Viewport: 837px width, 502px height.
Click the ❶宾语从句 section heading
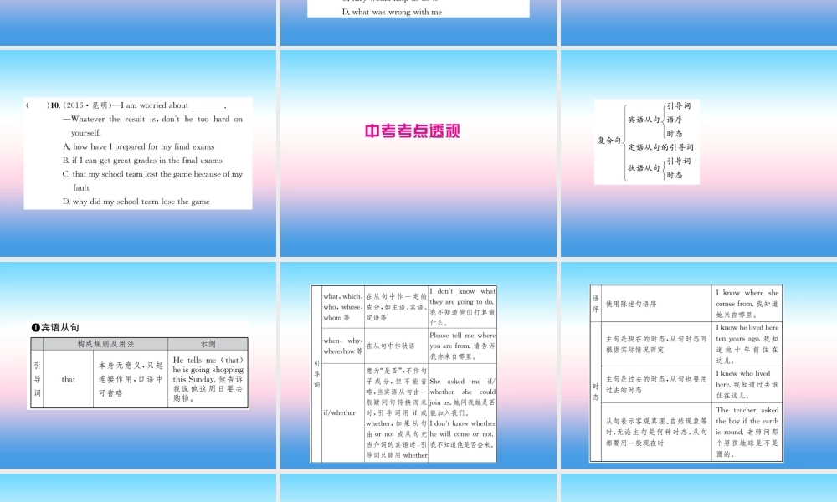tap(55, 327)
